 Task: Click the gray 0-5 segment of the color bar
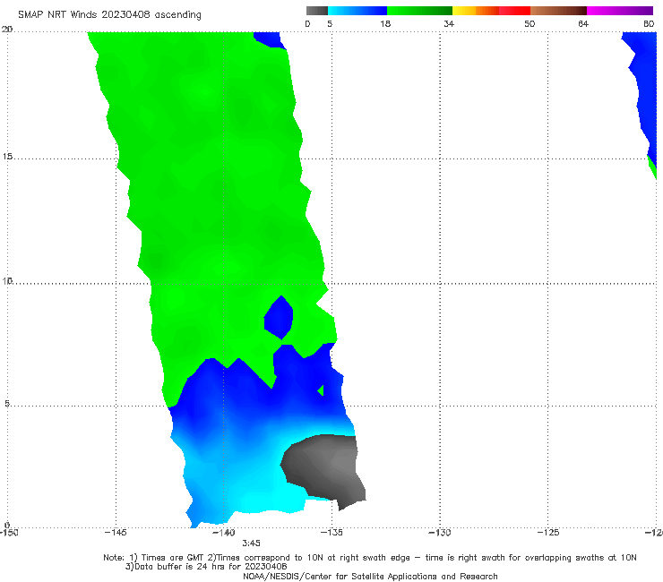click(x=317, y=11)
